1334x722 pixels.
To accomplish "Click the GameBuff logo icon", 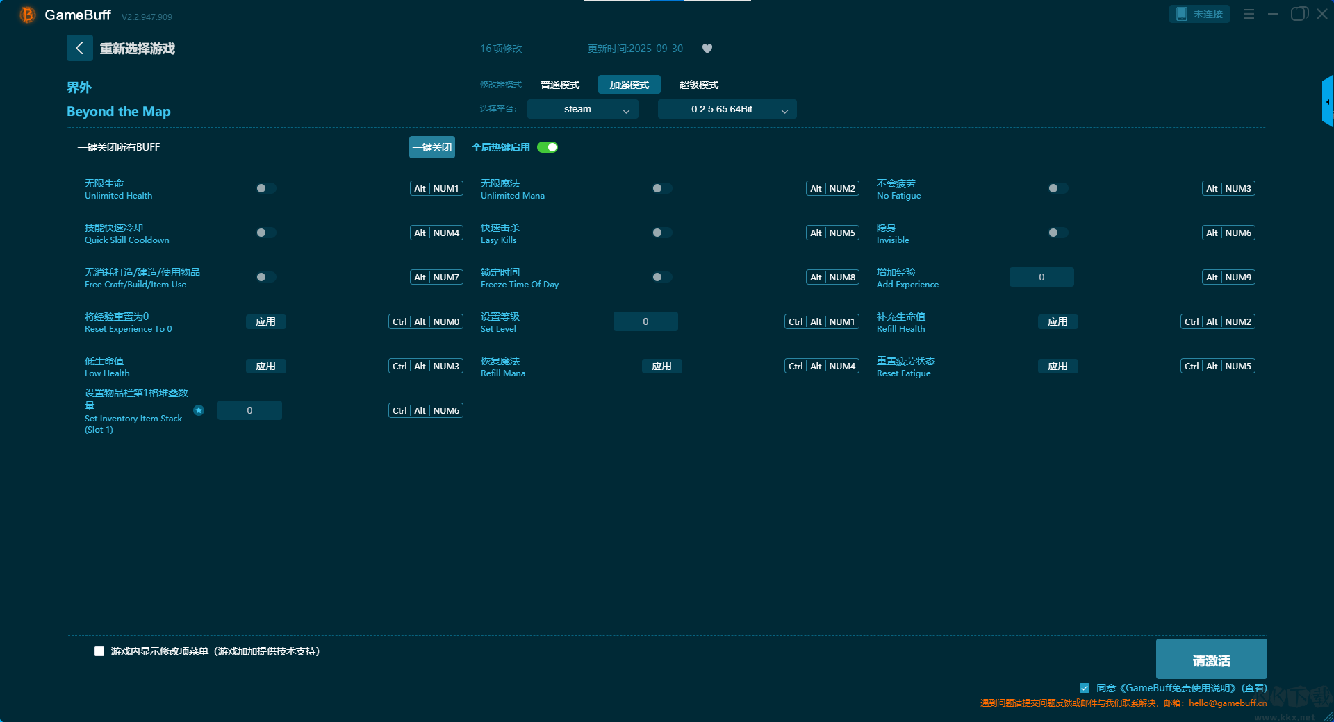I will (x=28, y=15).
